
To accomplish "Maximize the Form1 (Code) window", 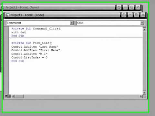I will [137, 15].
